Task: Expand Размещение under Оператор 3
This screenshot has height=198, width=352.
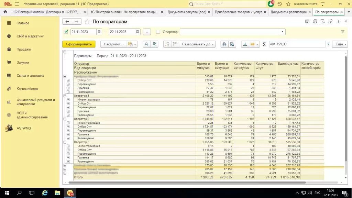Action: (x=68, y=162)
